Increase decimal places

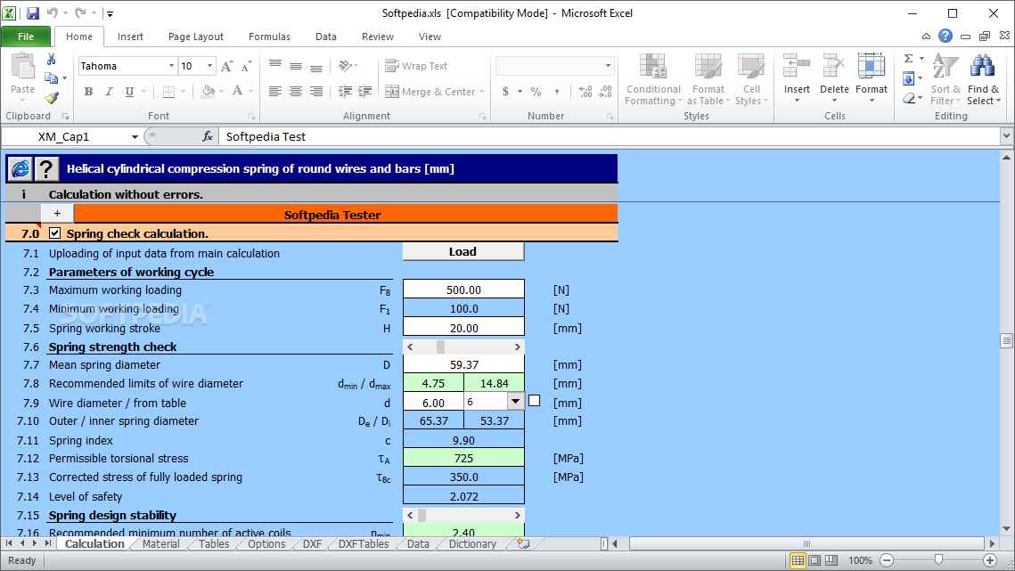(x=585, y=92)
